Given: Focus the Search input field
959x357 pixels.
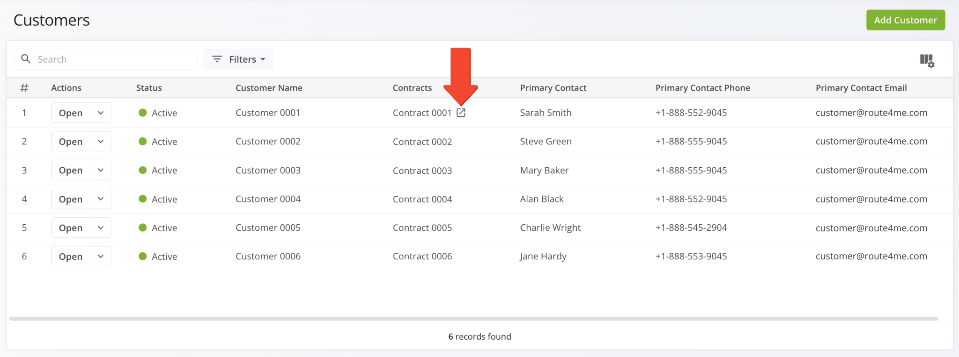Looking at the screenshot, I should [112, 59].
